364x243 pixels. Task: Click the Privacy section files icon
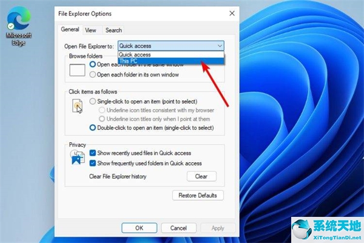coord(77,157)
